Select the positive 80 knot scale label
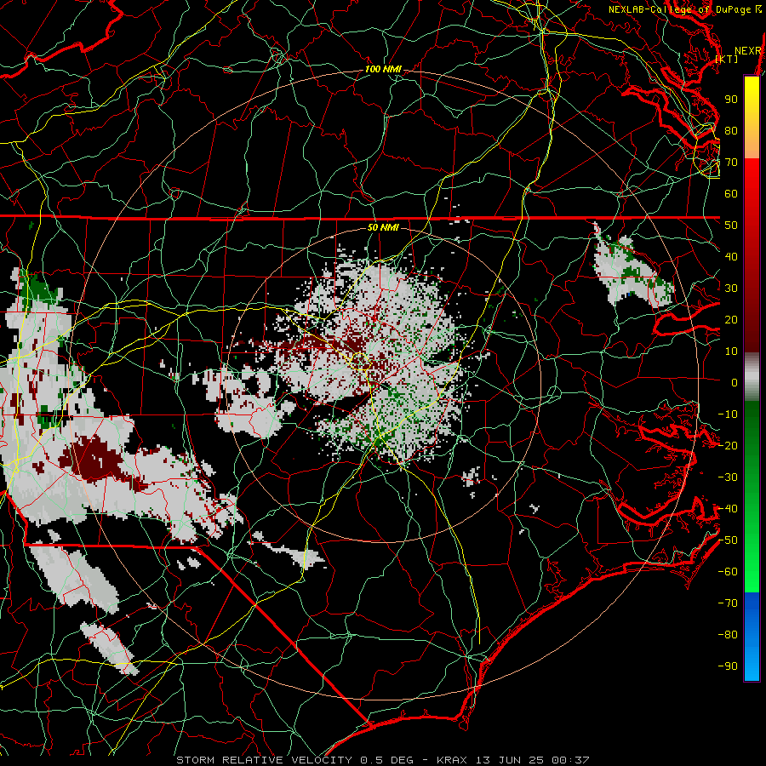This screenshot has width=766, height=766. 731,131
